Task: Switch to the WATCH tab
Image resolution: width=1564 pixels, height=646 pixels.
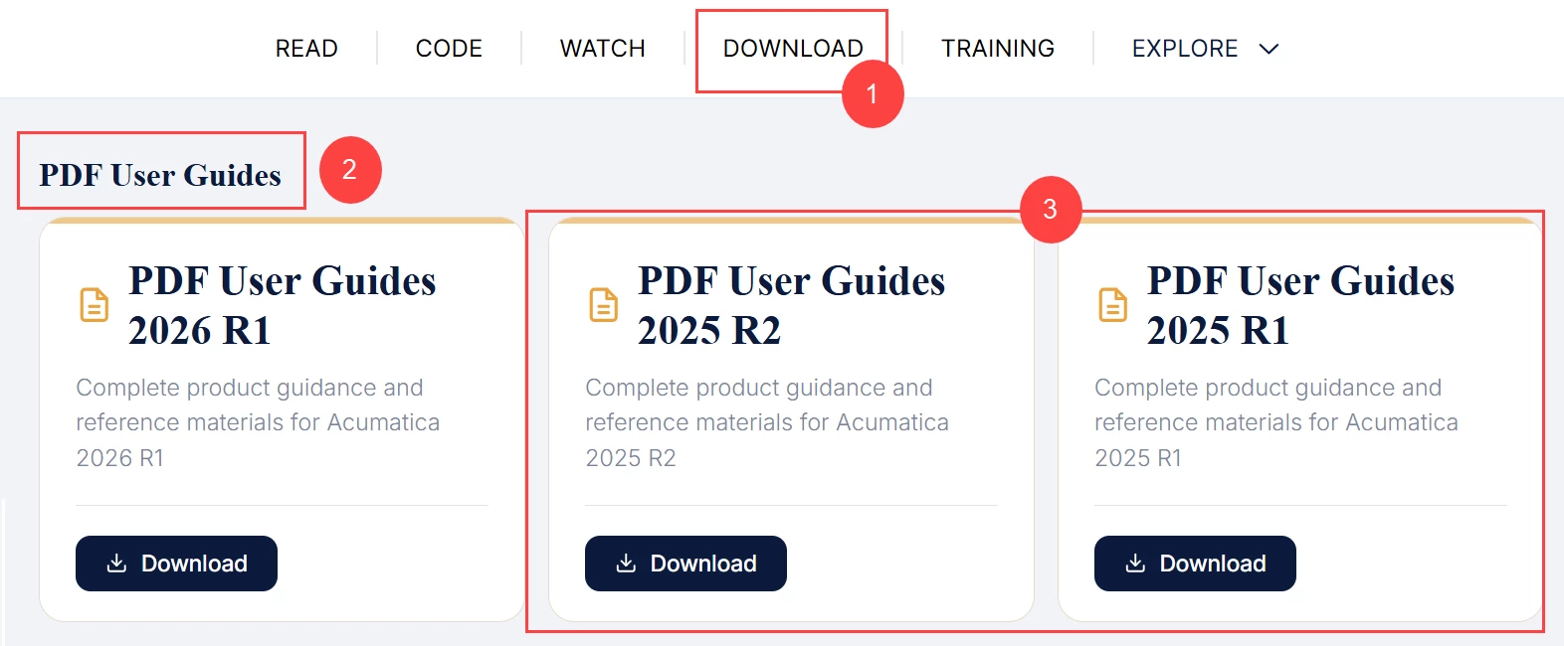Action: 603,48
